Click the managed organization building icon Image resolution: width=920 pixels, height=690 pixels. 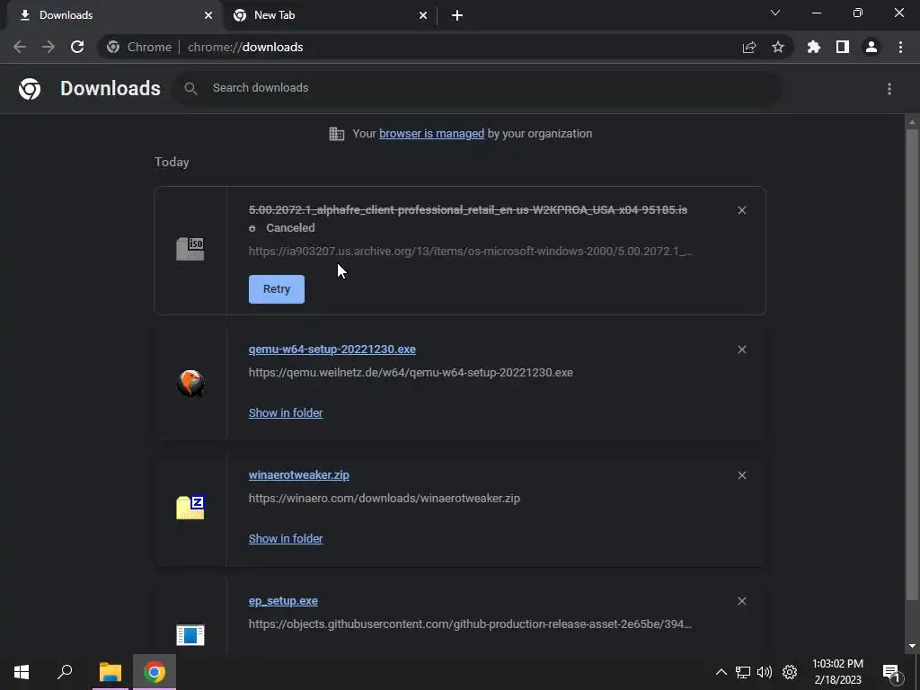click(337, 134)
